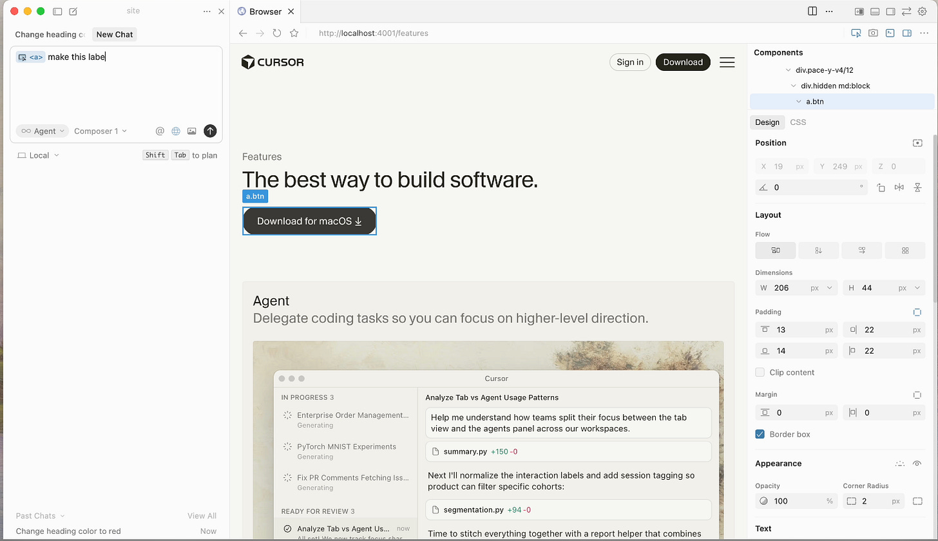Select the vertical flow layout option
The width and height of the screenshot is (938, 541).
pyautogui.click(x=819, y=251)
